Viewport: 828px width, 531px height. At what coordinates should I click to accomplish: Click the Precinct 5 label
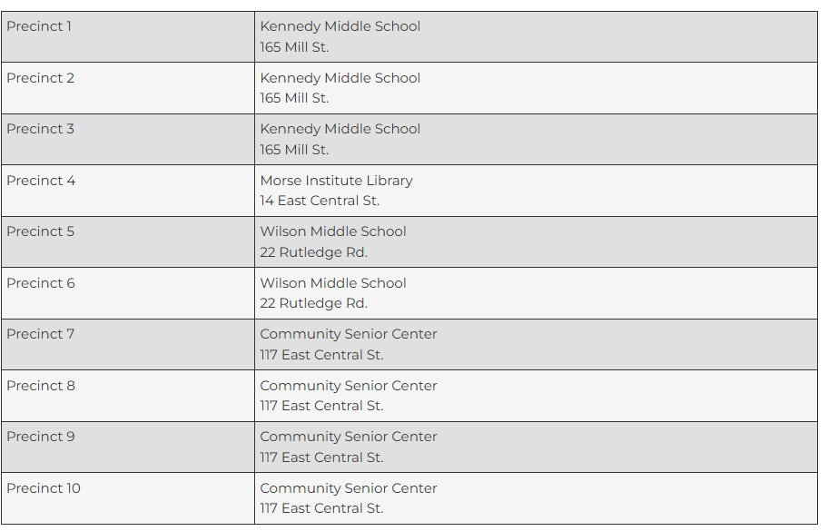41,231
